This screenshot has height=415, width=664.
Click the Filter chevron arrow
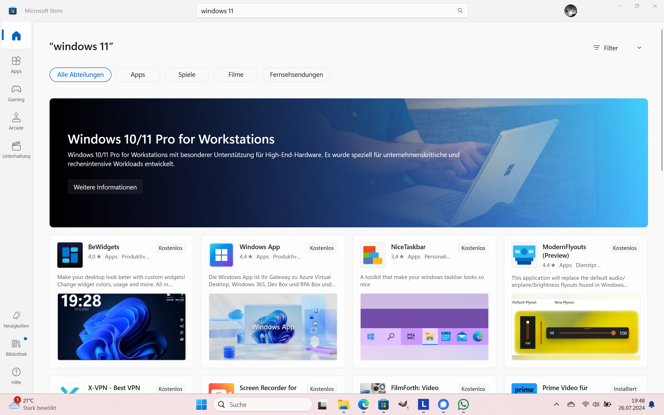pyautogui.click(x=639, y=48)
